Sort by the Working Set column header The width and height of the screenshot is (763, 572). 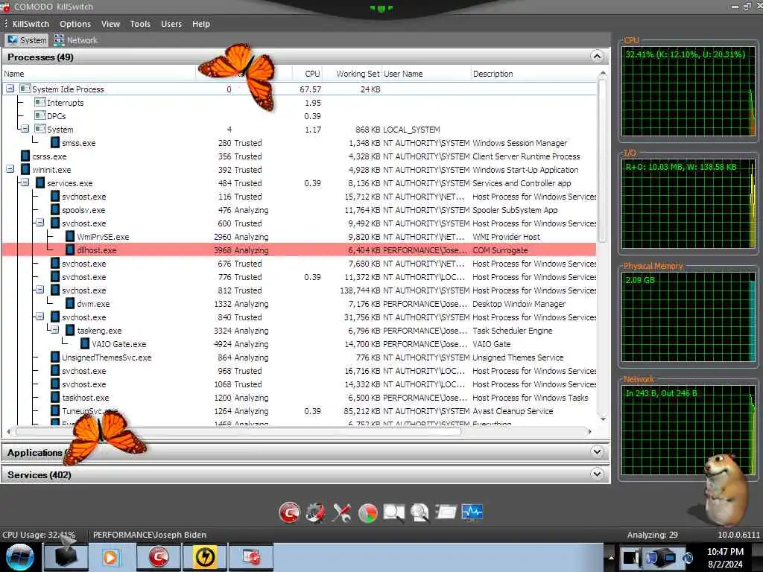point(352,74)
